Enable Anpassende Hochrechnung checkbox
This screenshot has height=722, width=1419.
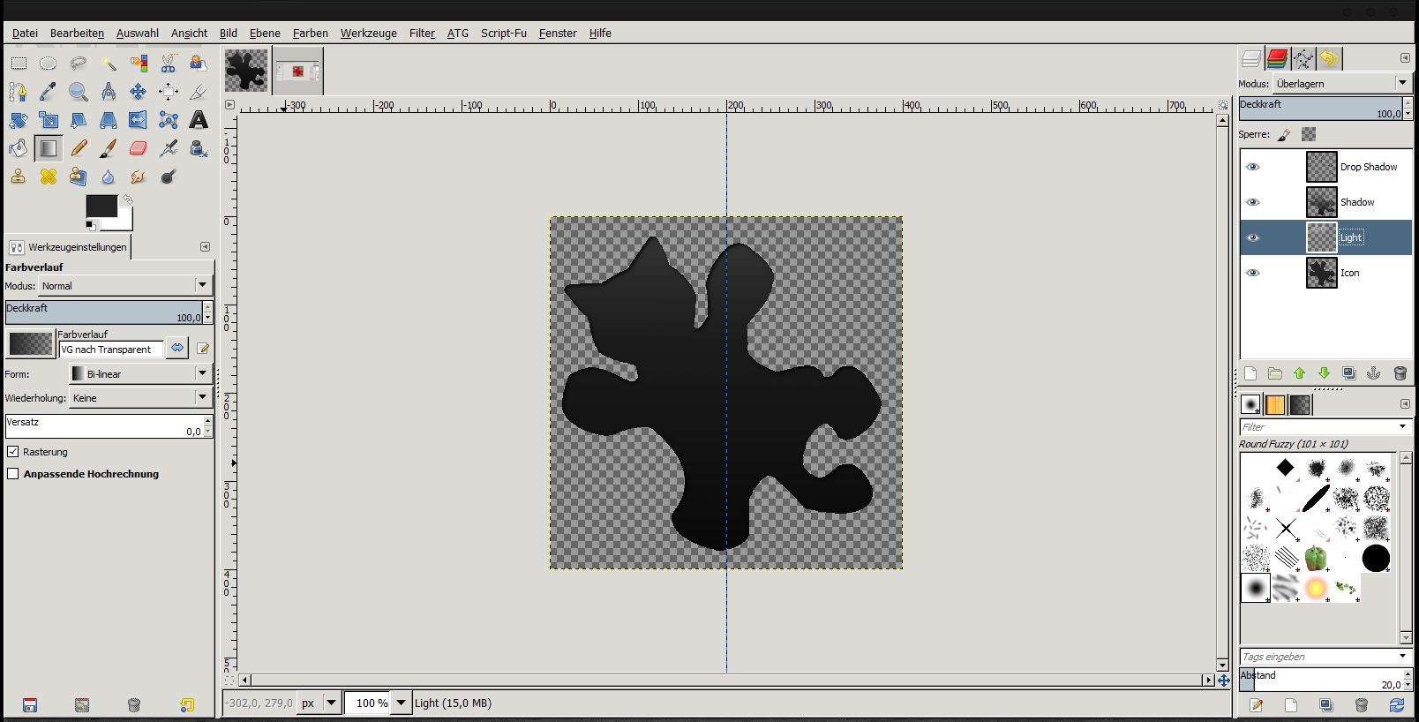click(13, 473)
